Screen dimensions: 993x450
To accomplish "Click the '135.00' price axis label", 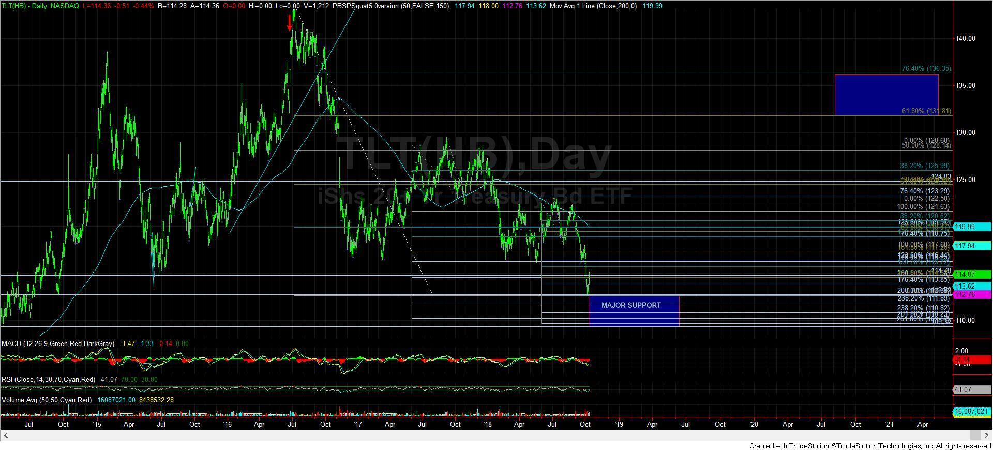I will [966, 86].
